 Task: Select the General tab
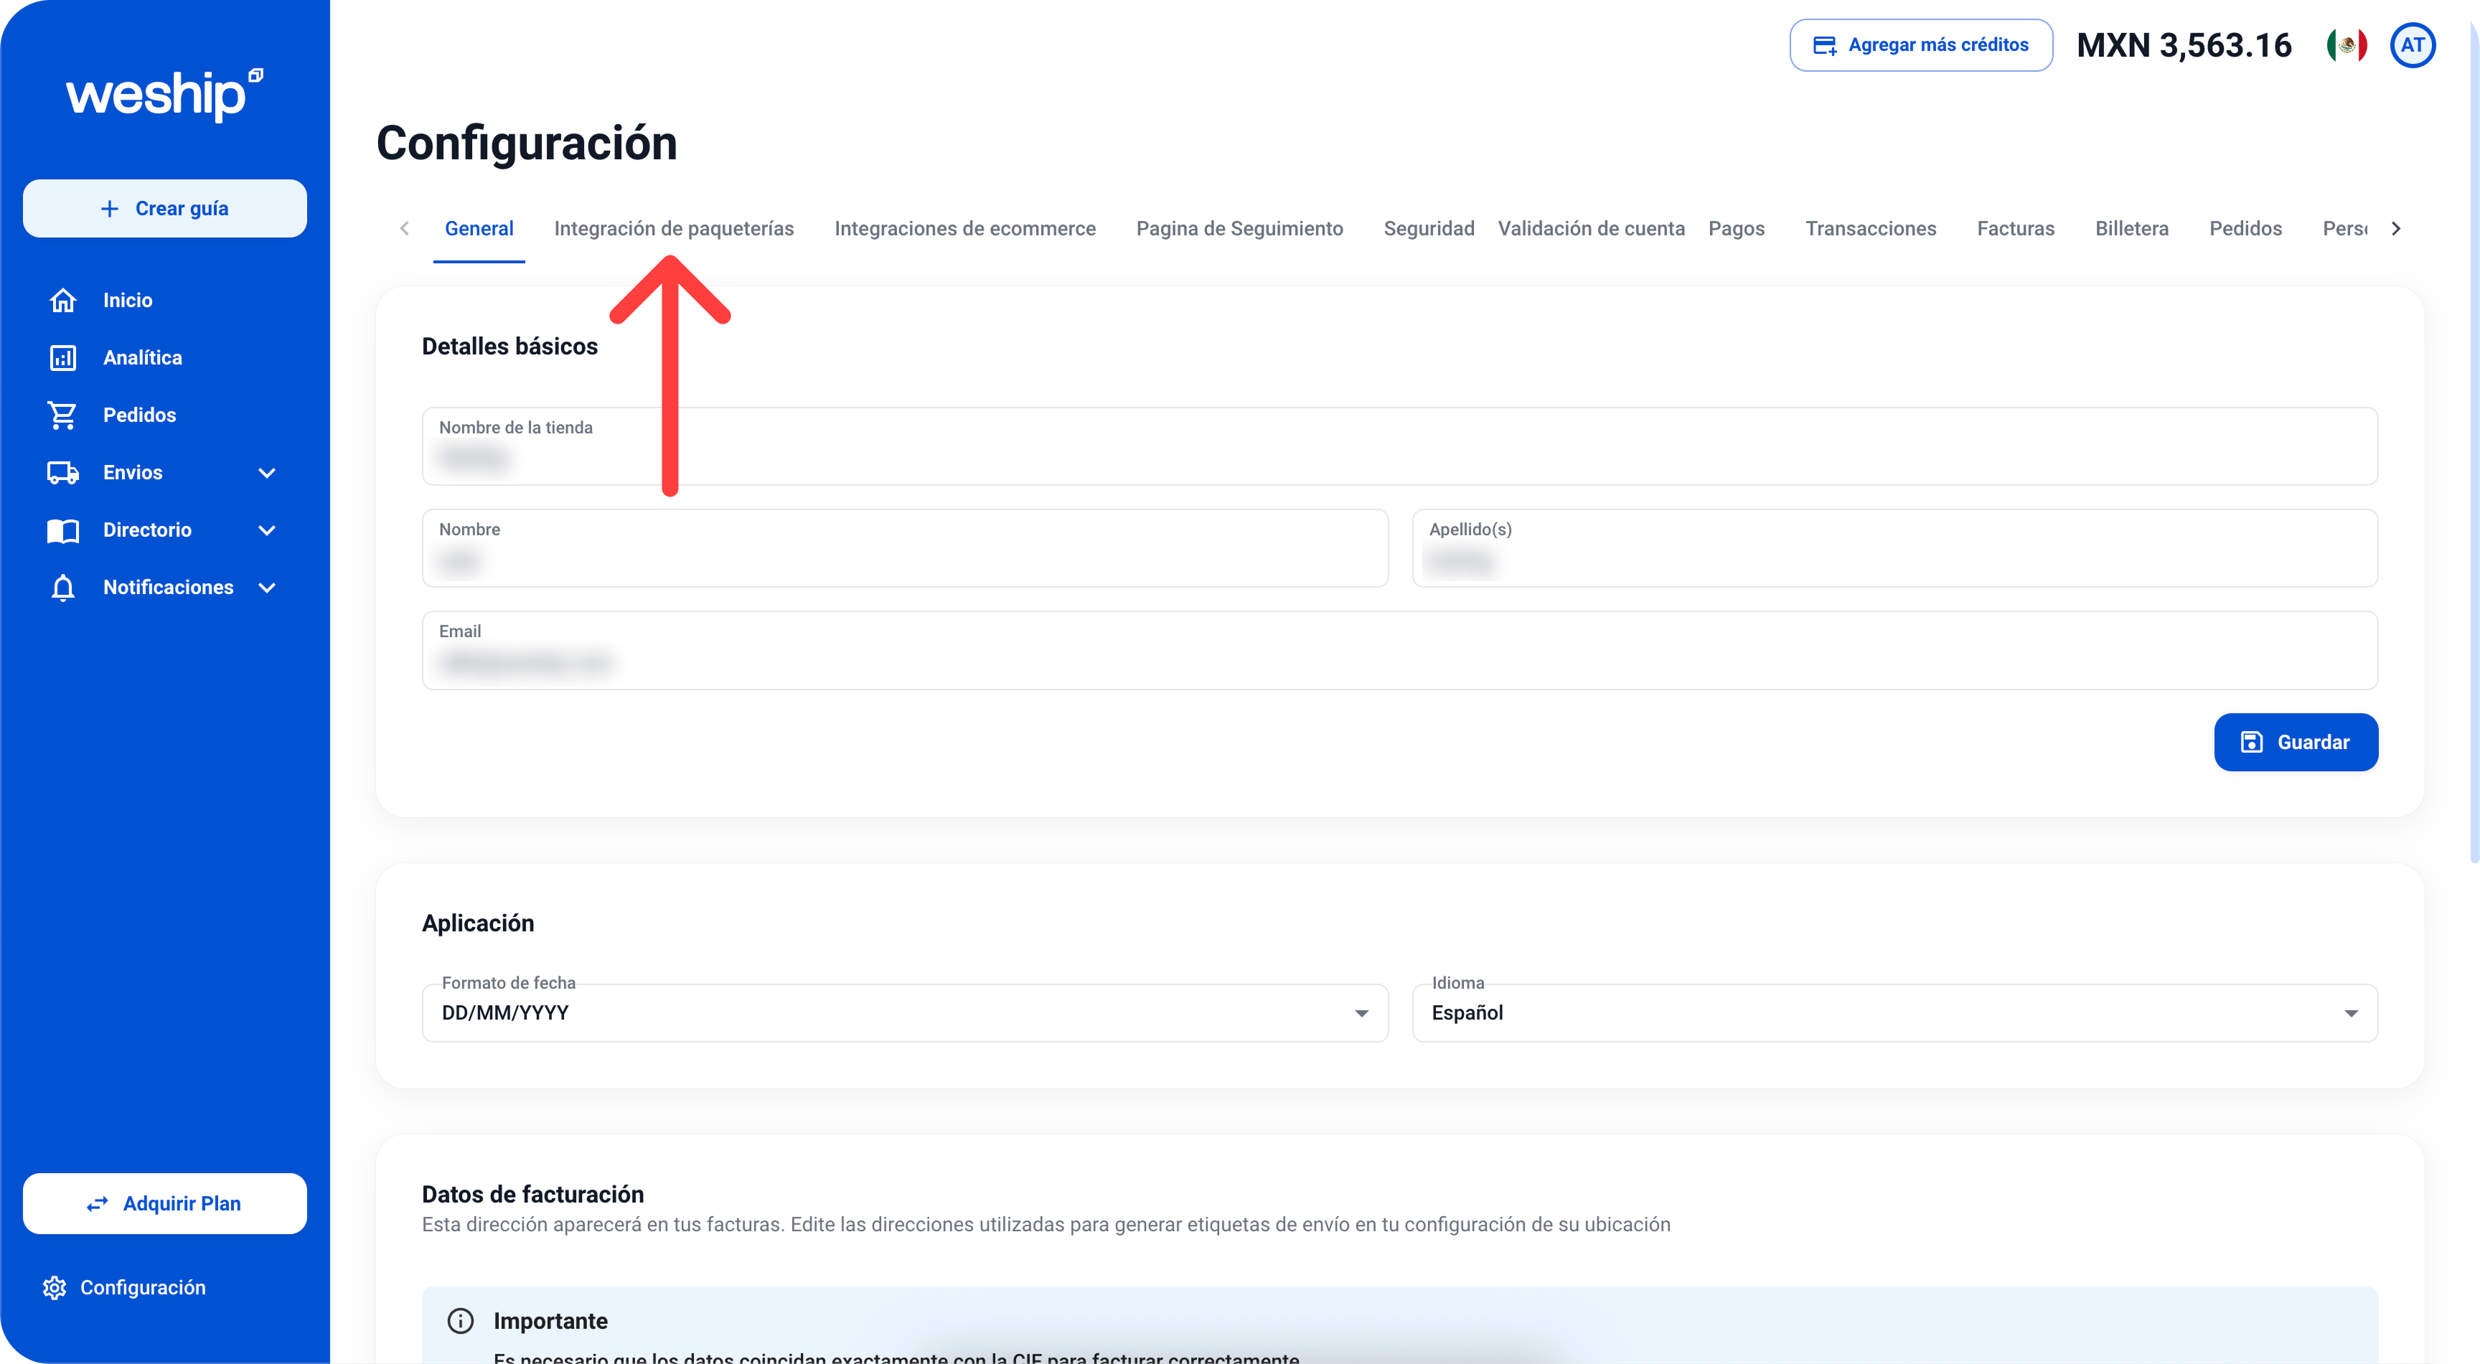[479, 229]
